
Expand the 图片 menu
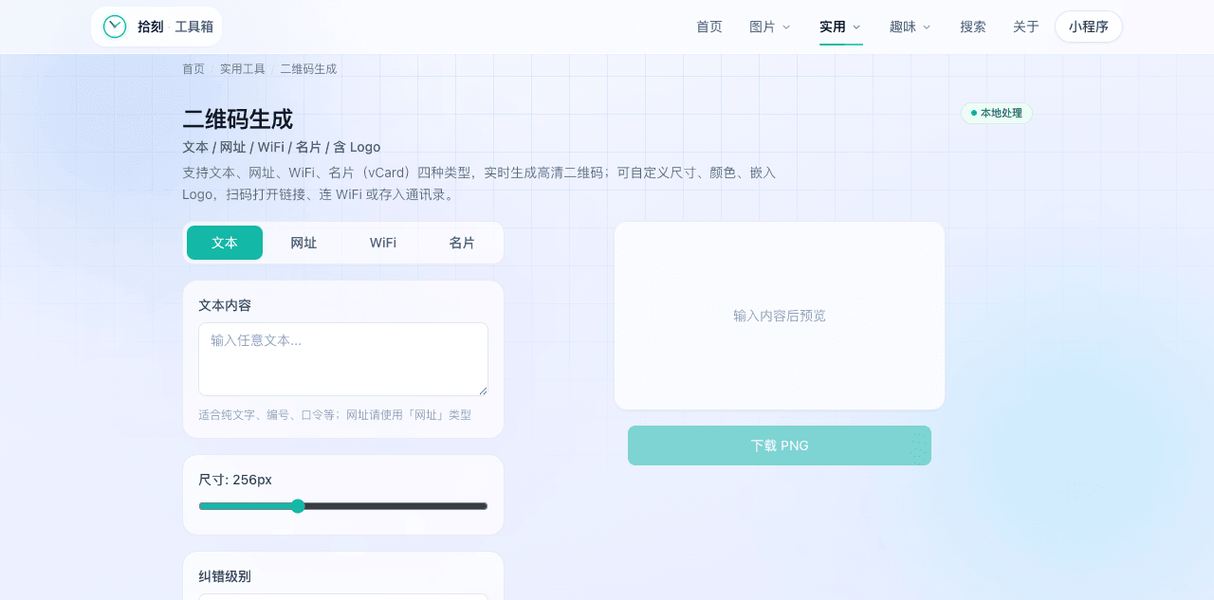(x=769, y=27)
